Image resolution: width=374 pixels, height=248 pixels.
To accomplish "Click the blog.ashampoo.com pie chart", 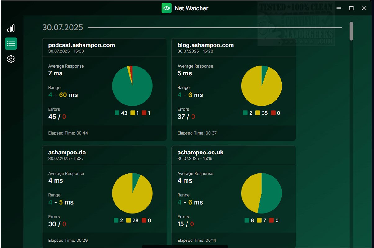I will [x=261, y=86].
